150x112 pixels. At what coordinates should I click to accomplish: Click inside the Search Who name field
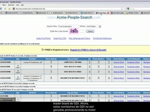point(68,26)
